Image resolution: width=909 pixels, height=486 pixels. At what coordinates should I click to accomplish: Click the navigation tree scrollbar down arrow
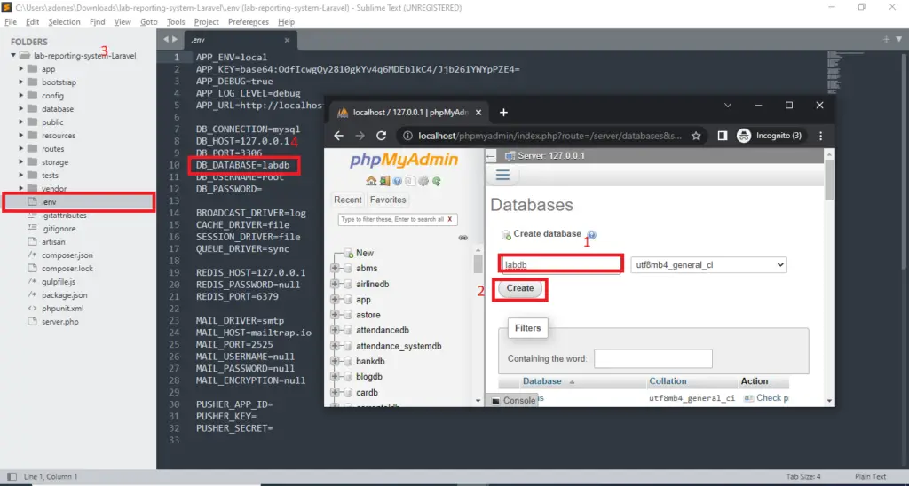tap(478, 400)
